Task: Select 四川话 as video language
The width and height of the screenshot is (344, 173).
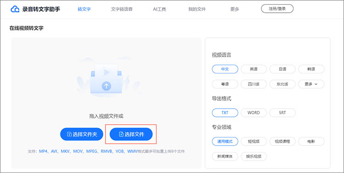Action: [254, 84]
